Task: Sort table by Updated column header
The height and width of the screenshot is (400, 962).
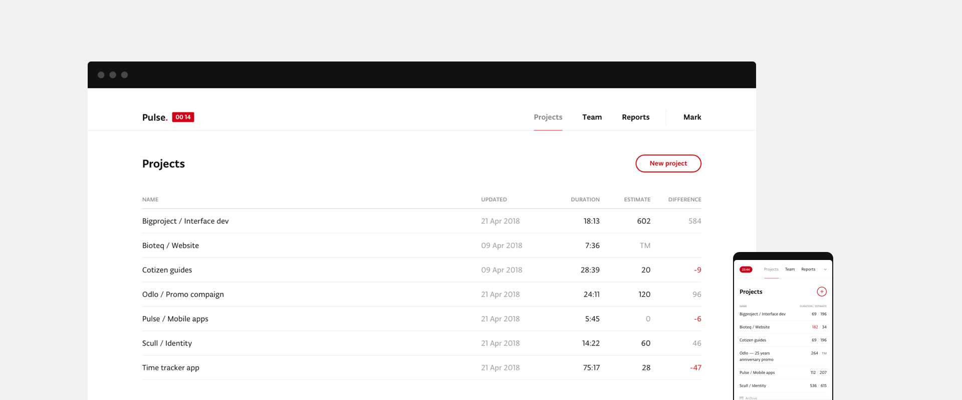Action: [494, 199]
